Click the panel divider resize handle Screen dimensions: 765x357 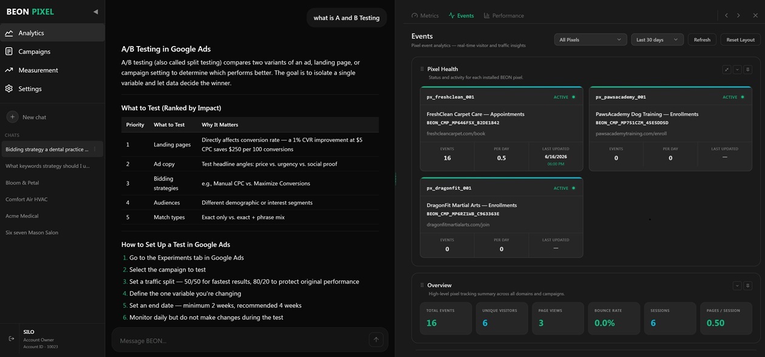coord(395,178)
